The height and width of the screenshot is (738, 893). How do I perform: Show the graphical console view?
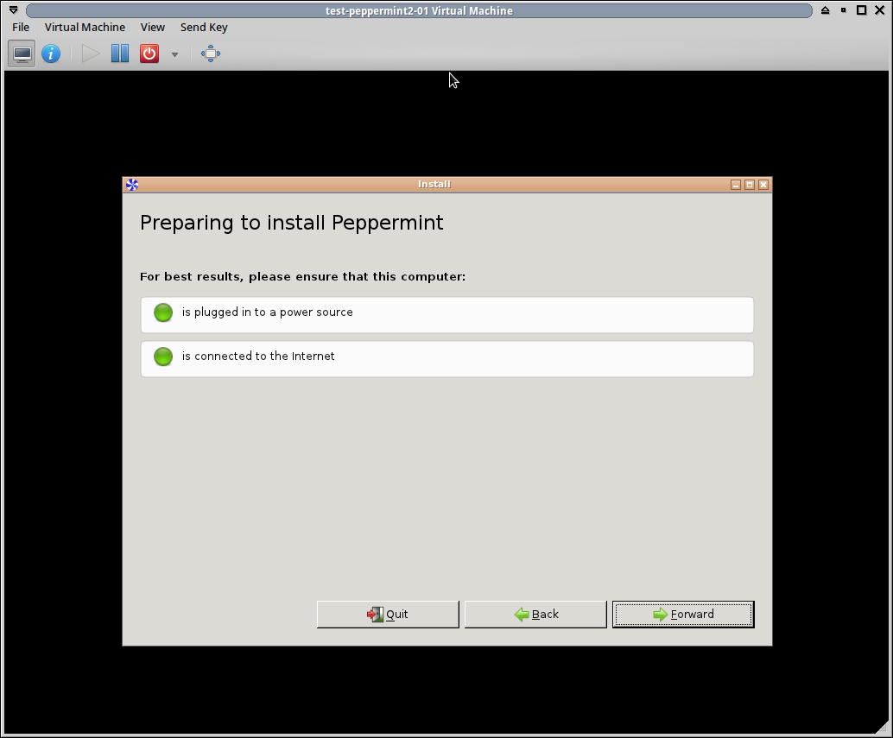coord(22,54)
